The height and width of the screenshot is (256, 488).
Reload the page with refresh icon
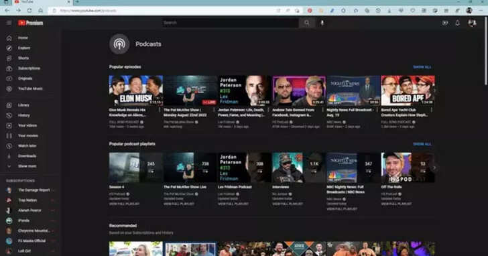pyautogui.click(x=29, y=11)
